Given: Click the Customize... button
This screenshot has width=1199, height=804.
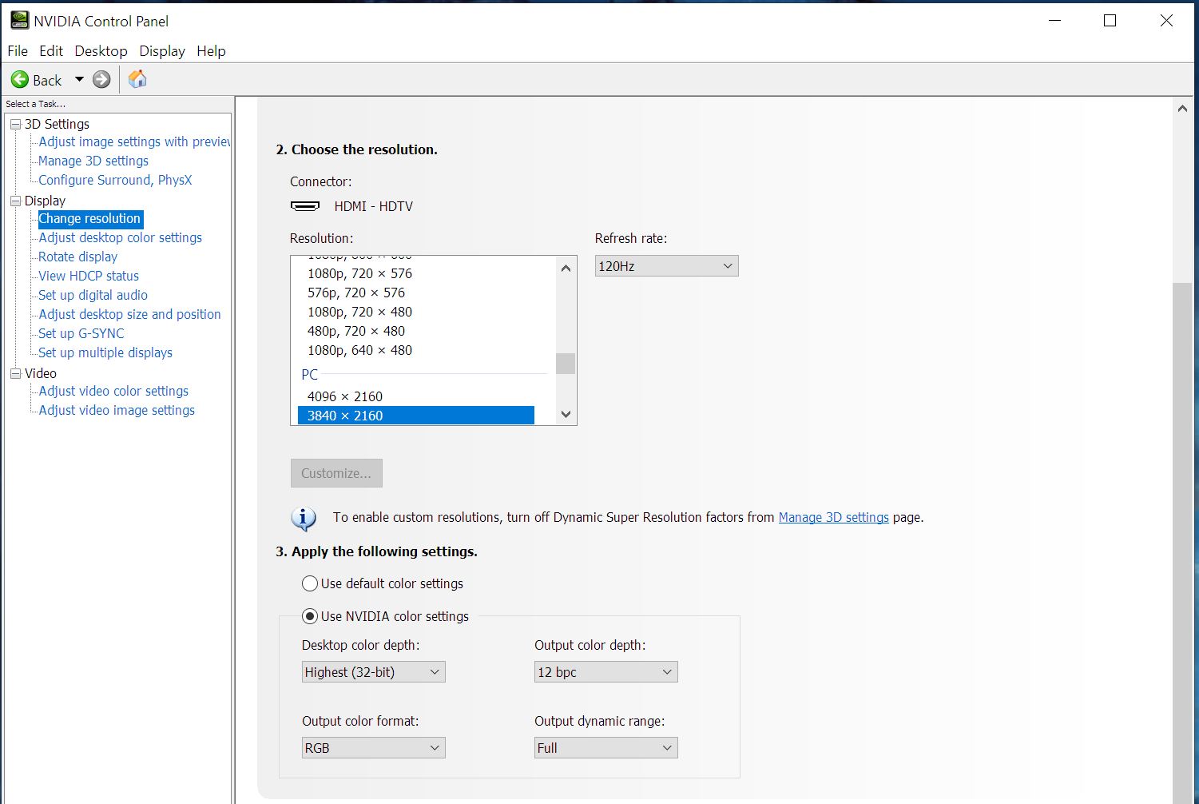Looking at the screenshot, I should pos(336,473).
